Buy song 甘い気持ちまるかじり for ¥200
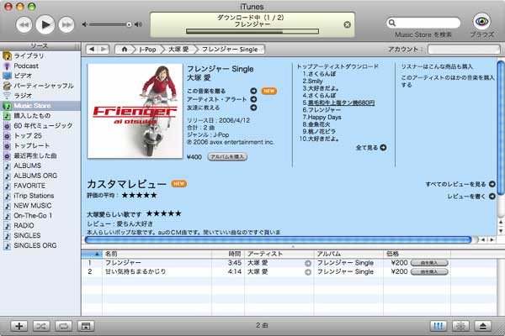The width and height of the screenshot is (505, 336). (429, 271)
